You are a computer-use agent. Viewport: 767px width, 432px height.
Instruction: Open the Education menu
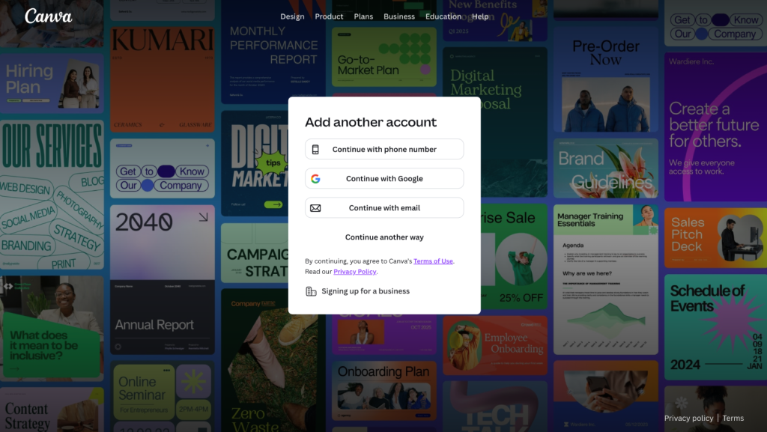[443, 16]
